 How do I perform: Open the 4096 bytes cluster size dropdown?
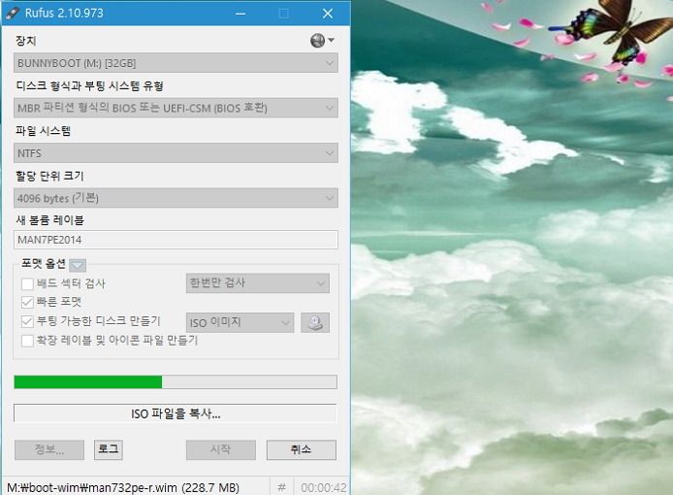pos(176,198)
